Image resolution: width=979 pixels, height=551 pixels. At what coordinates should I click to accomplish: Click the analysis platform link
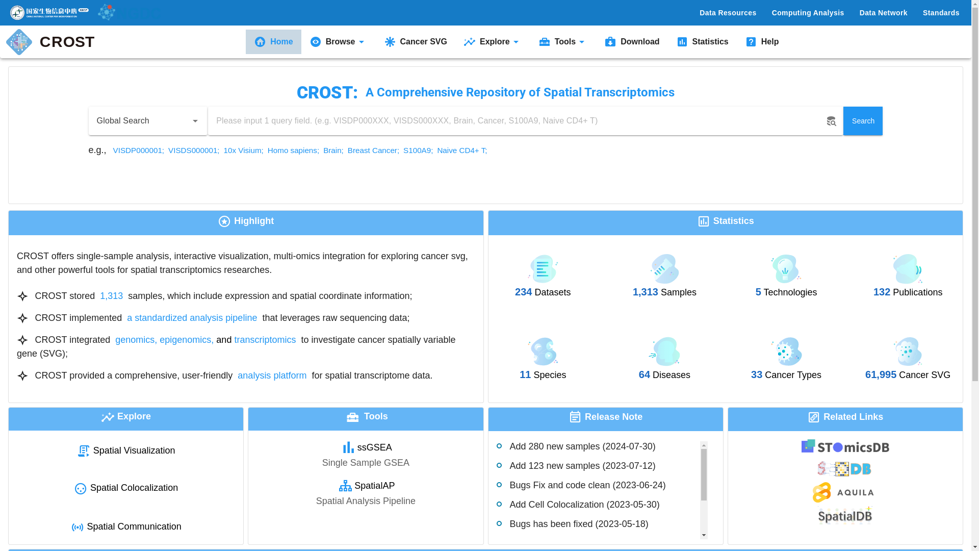(x=272, y=375)
